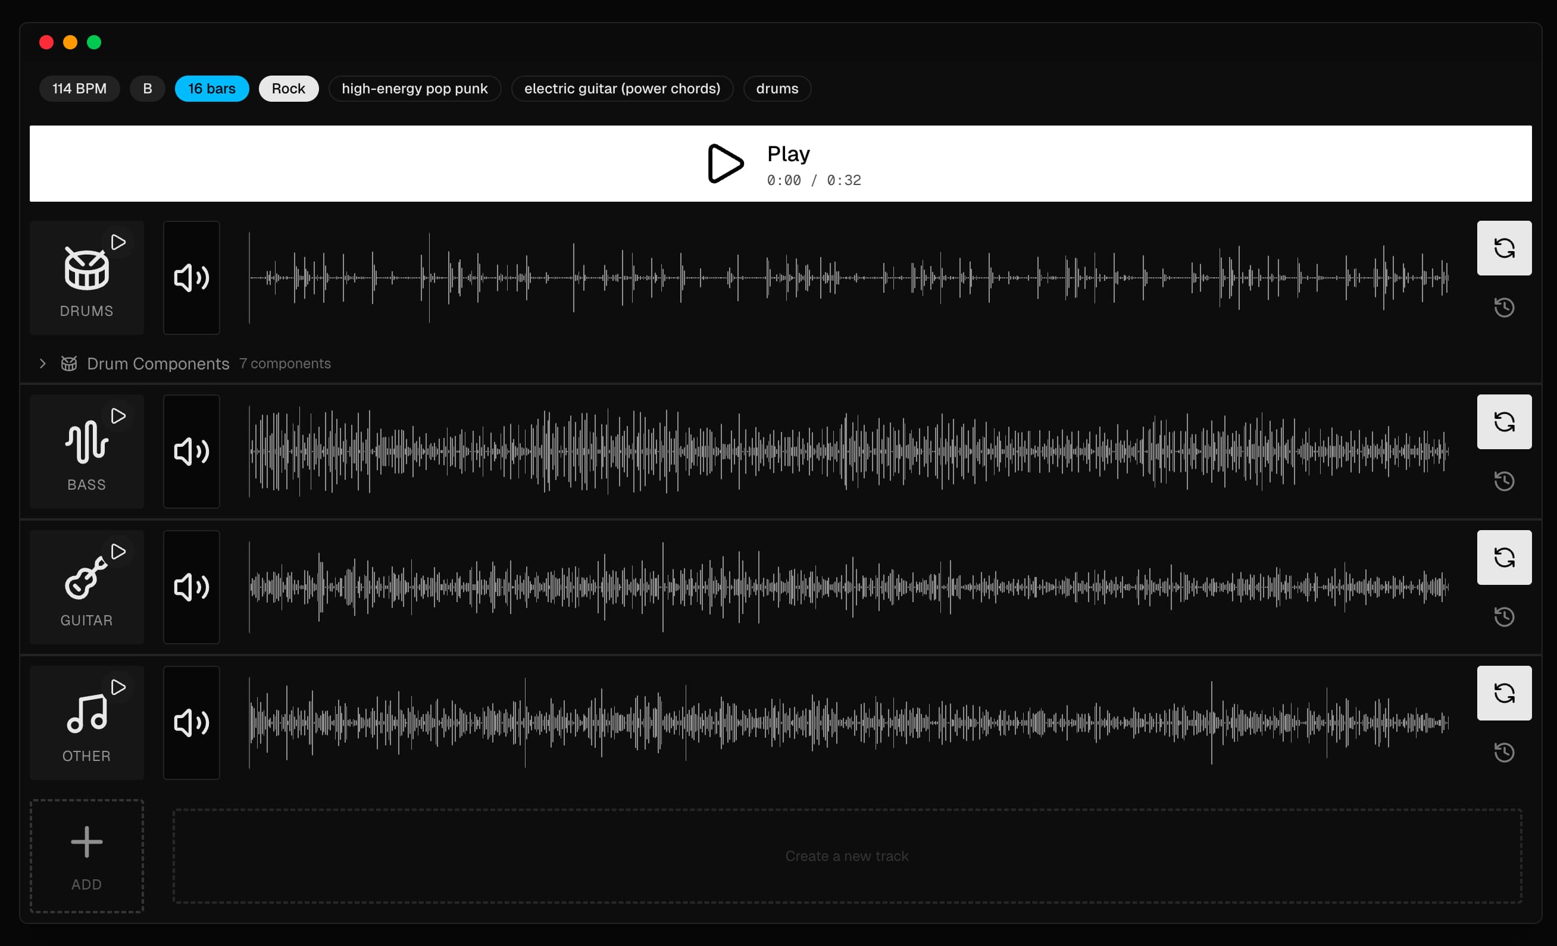Click the Other track waveform
The width and height of the screenshot is (1557, 946).
(x=849, y=722)
